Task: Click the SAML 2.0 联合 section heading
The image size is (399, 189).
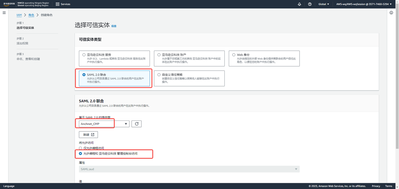Action: click(91, 101)
